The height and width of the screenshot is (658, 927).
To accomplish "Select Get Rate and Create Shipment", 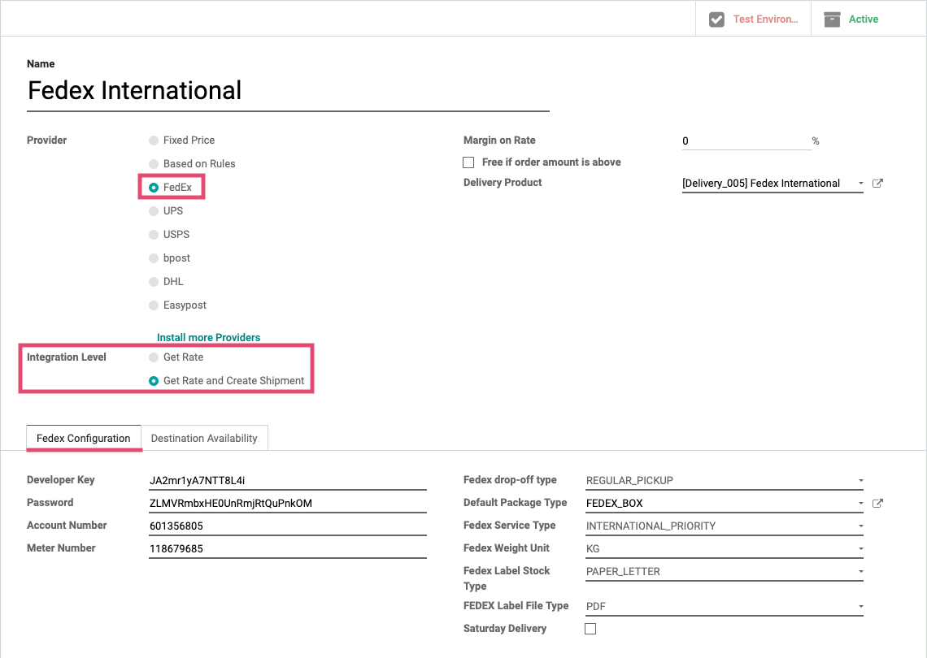I will [154, 381].
